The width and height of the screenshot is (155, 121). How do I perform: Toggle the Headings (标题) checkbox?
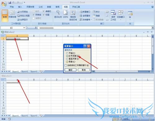click(44, 15)
